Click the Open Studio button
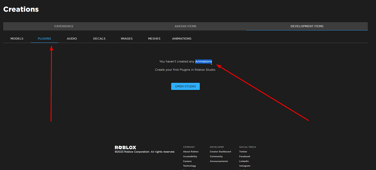 tap(186, 86)
